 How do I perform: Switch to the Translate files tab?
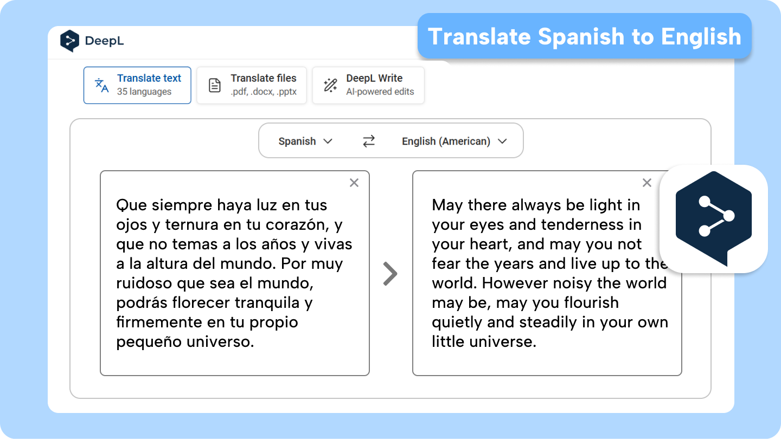pos(252,85)
